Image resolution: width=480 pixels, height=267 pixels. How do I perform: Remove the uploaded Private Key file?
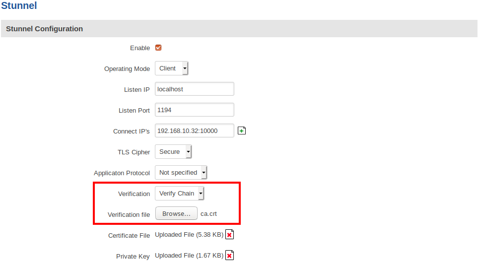pyautogui.click(x=229, y=256)
